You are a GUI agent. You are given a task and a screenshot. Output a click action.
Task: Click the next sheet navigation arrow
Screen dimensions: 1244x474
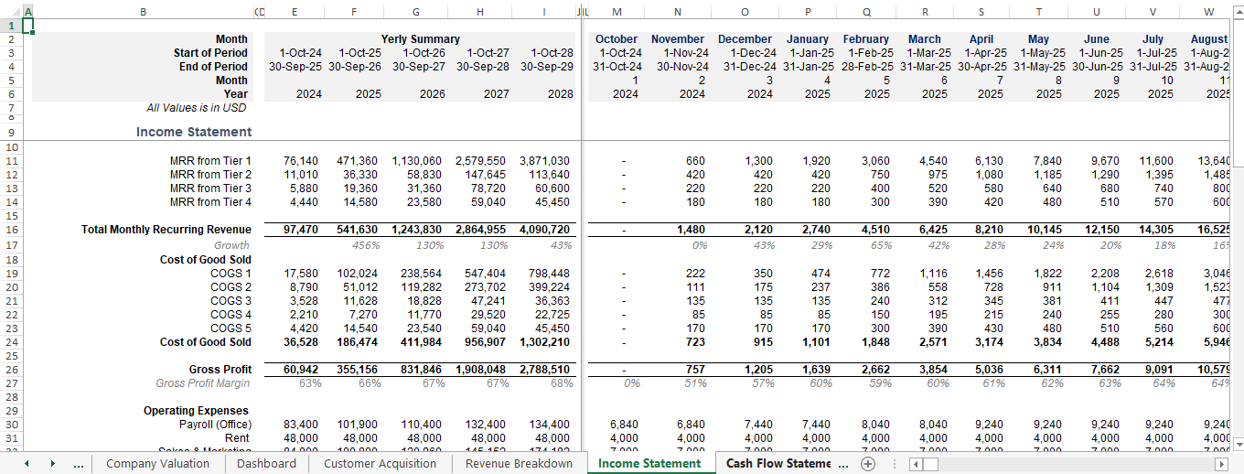tap(52, 464)
